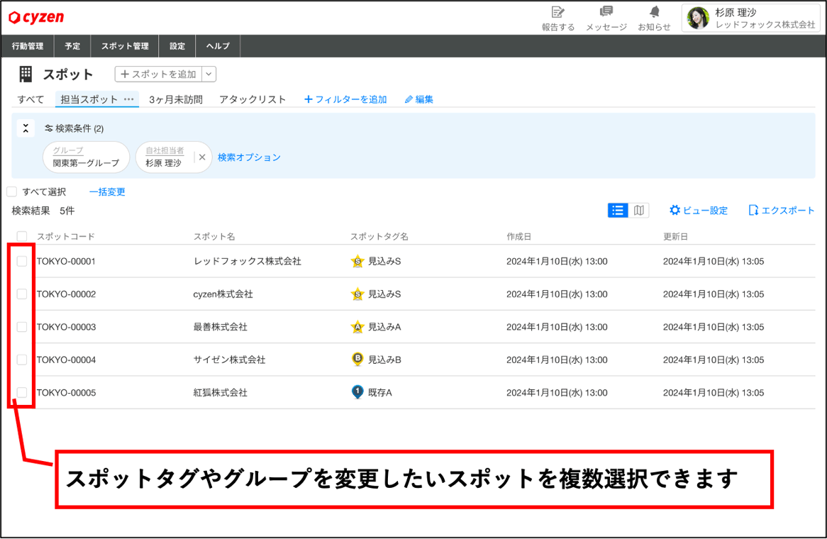This screenshot has height=539, width=827.
Task: Switch to the アタックリスト tab
Action: click(x=252, y=99)
